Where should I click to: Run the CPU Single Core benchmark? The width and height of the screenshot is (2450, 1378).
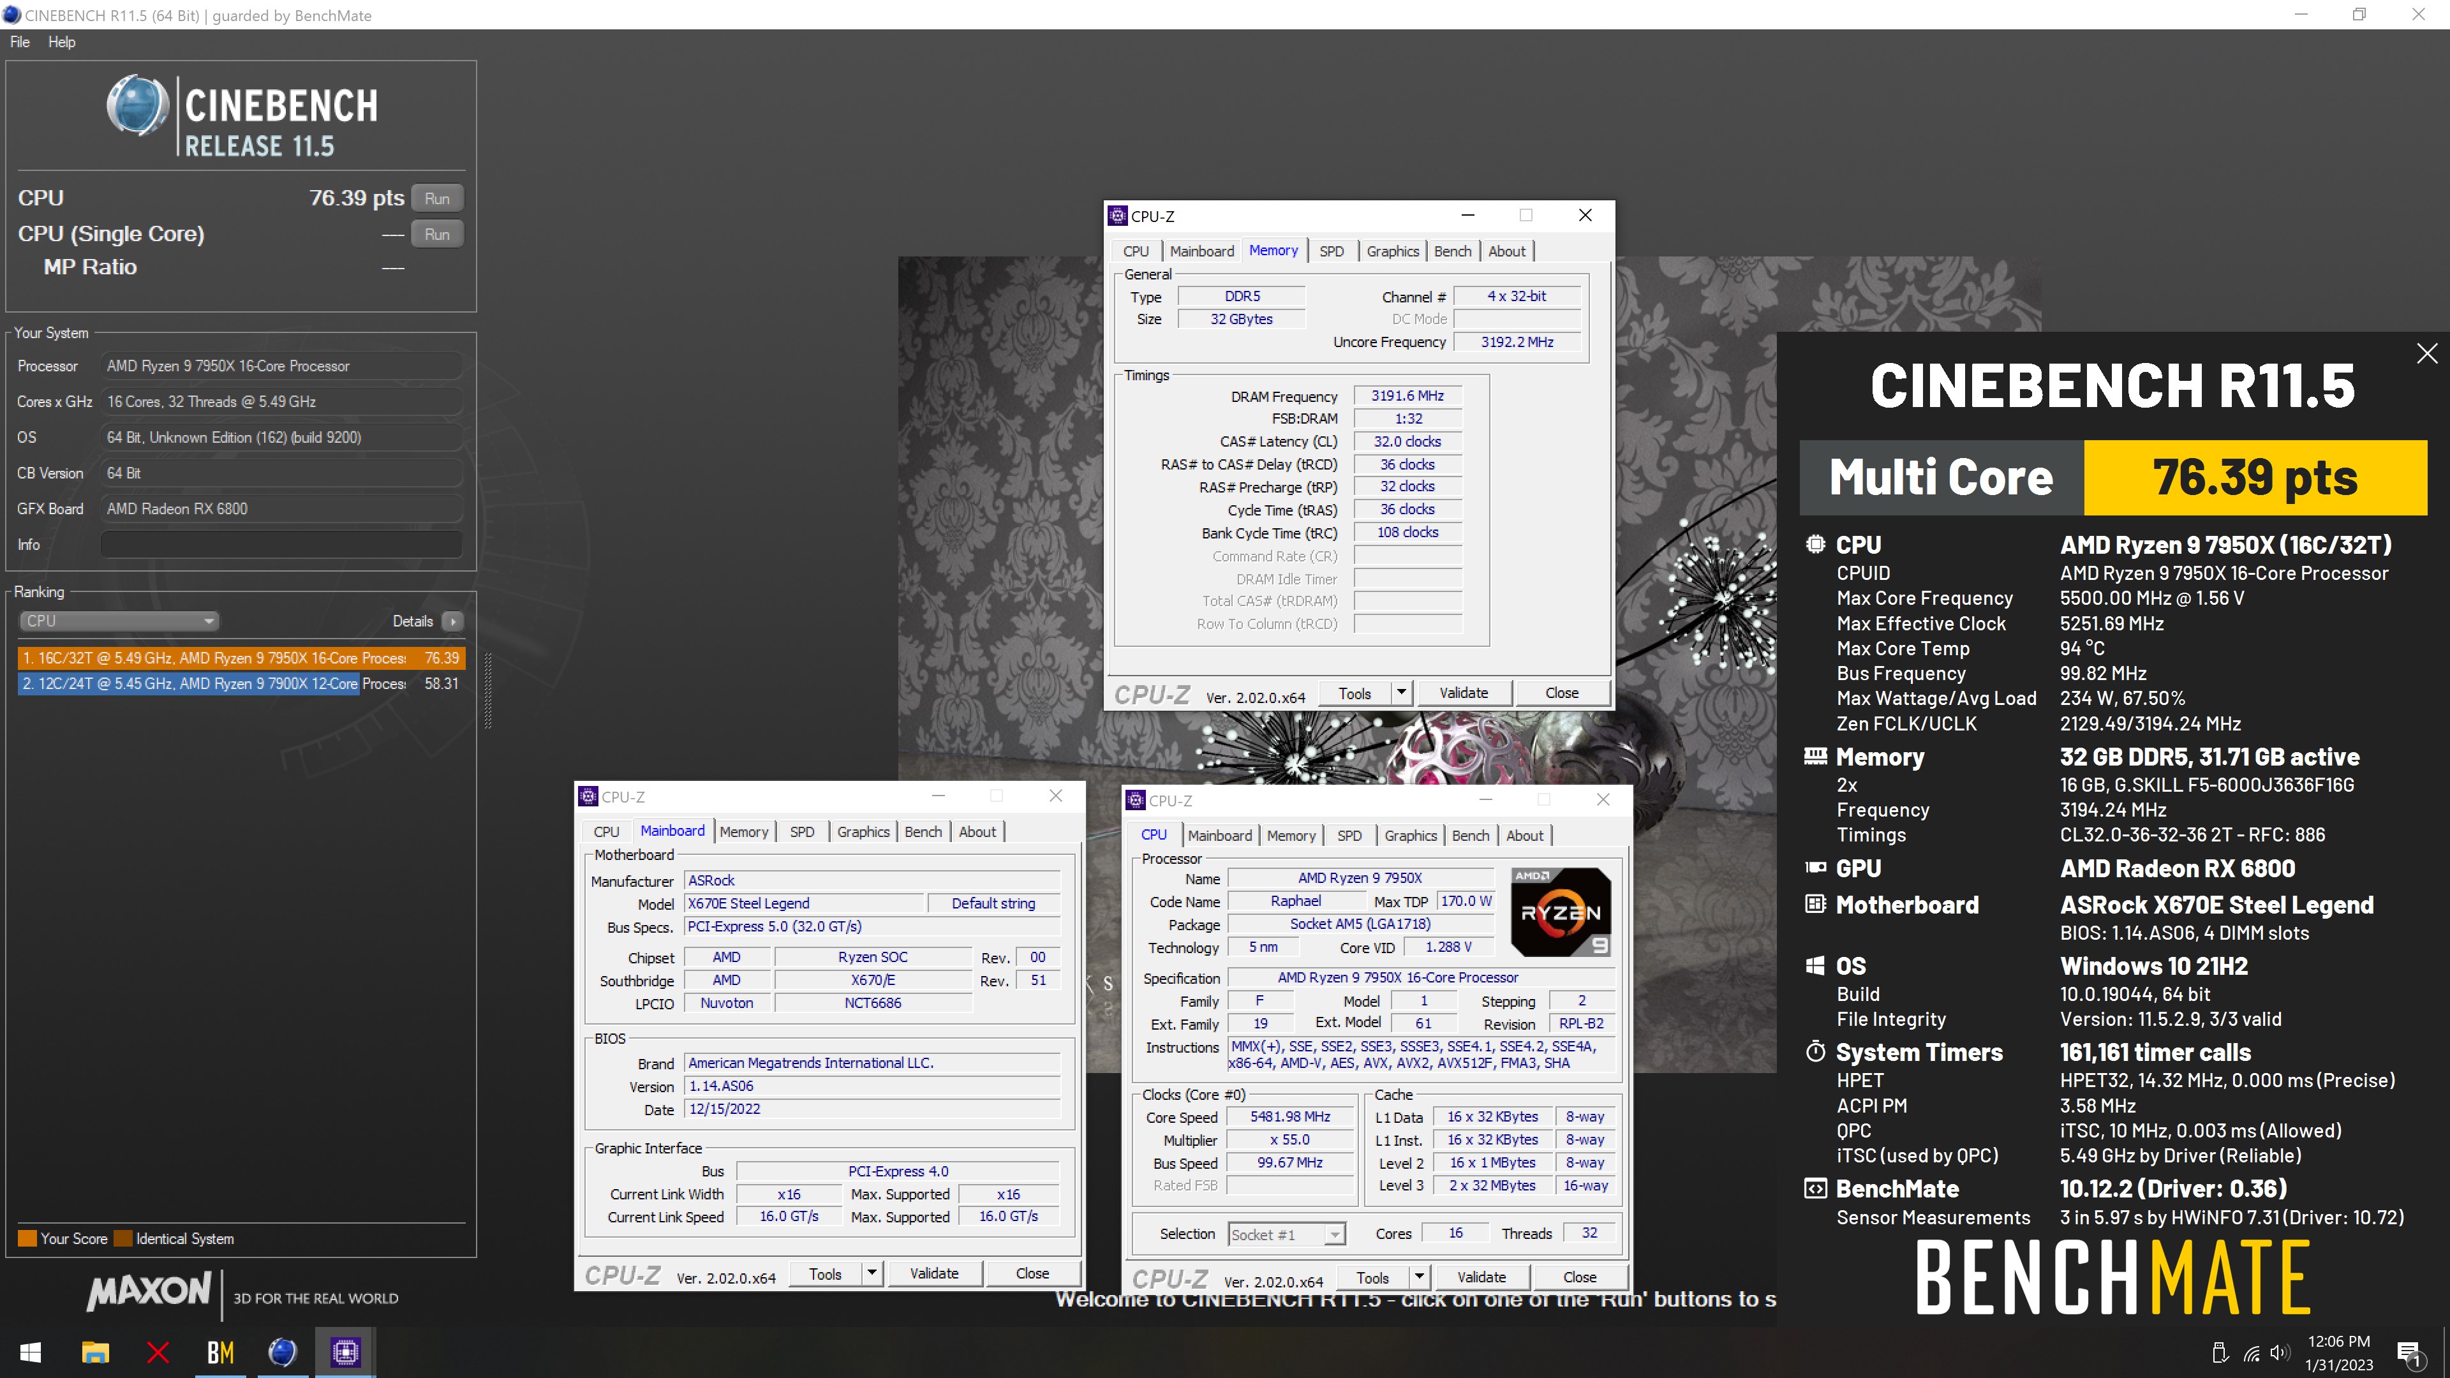436,234
